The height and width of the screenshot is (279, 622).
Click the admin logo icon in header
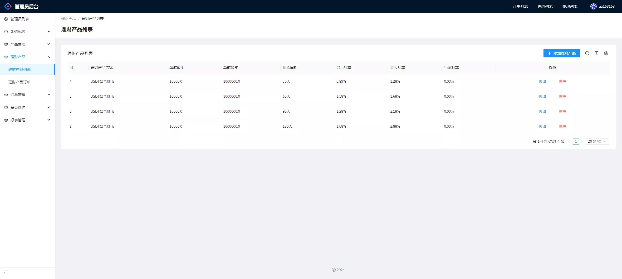(8, 6)
